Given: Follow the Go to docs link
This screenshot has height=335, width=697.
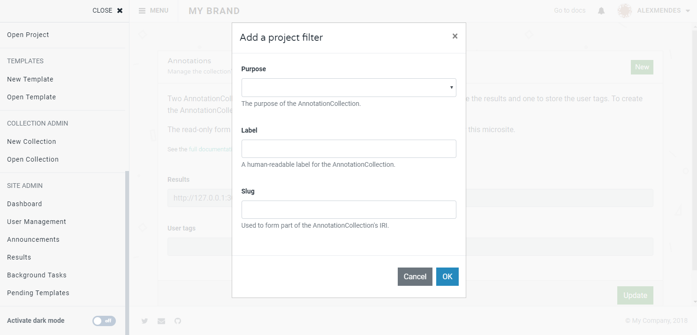Looking at the screenshot, I should [569, 10].
